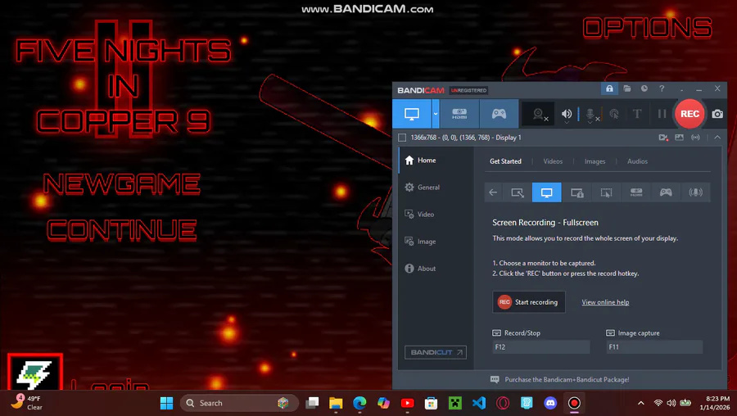Collapse the Bandicam panel with chevron up

pos(717,138)
